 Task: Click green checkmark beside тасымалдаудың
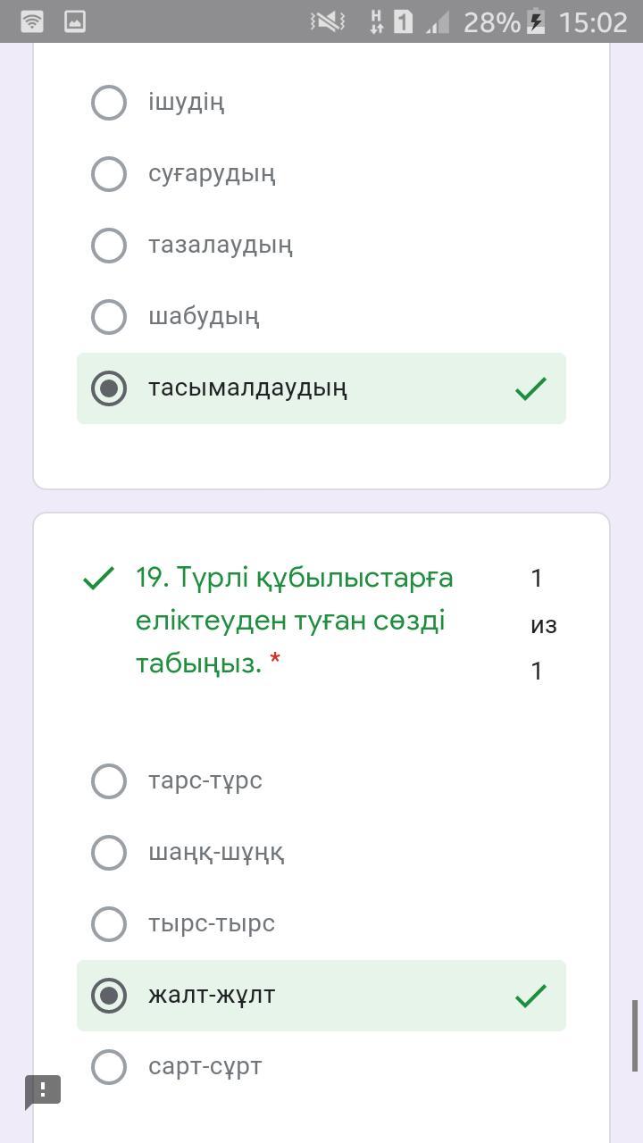pyautogui.click(x=530, y=388)
